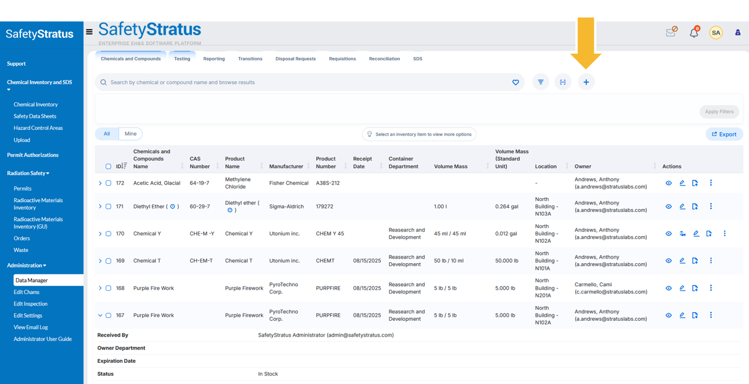The image size is (749, 384).
Task: Click the barcode scan icon
Action: click(563, 82)
